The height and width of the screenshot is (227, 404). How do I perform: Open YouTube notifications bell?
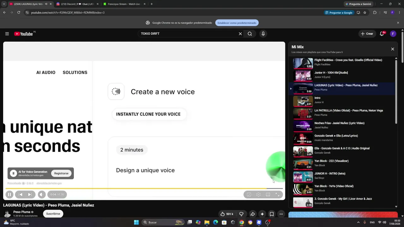382,34
